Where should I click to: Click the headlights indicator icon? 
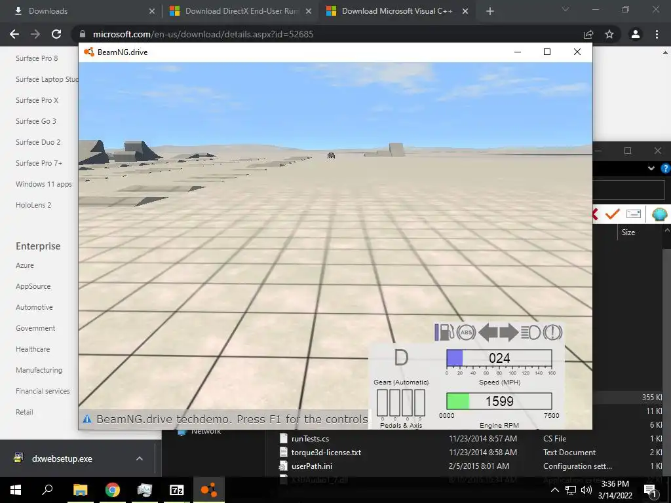tap(531, 332)
